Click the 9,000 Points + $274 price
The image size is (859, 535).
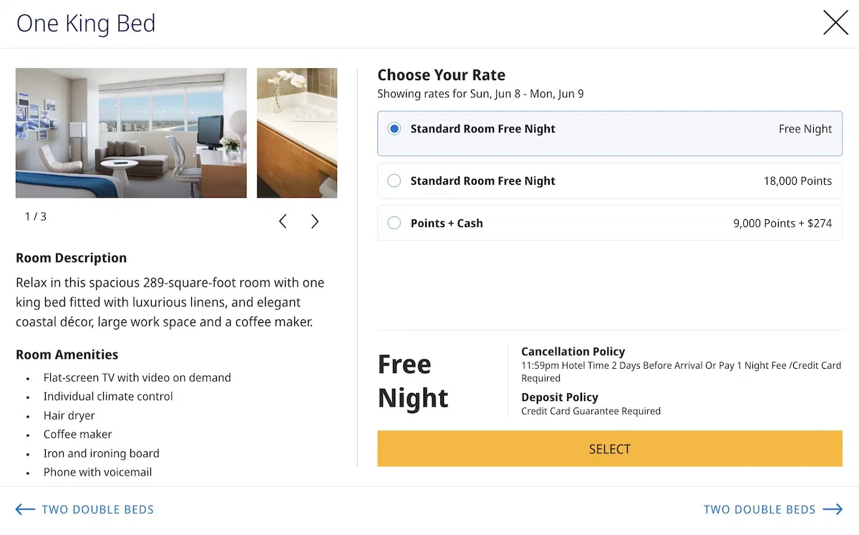(x=782, y=223)
